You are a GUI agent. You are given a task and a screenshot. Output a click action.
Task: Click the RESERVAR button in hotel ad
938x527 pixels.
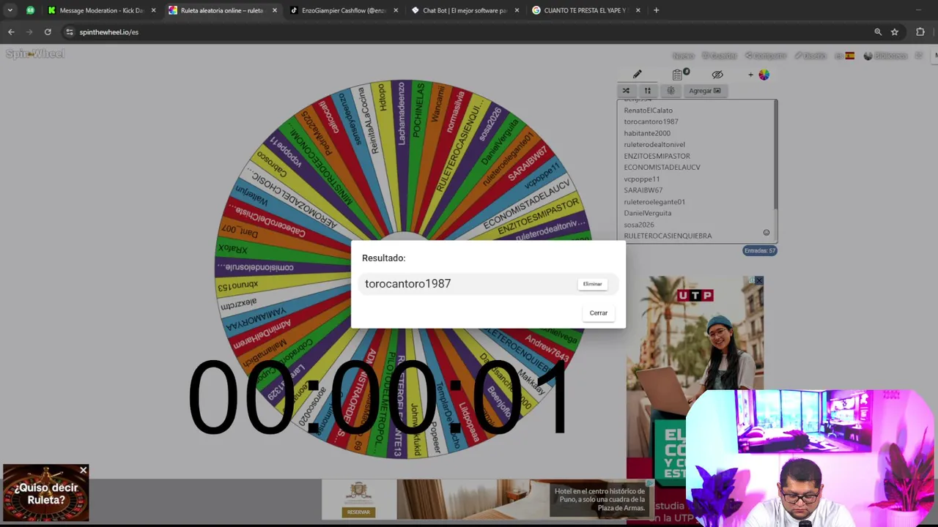tap(358, 512)
